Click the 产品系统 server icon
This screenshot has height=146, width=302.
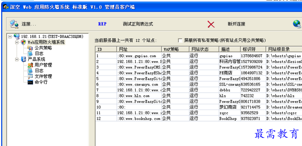pos(23,59)
